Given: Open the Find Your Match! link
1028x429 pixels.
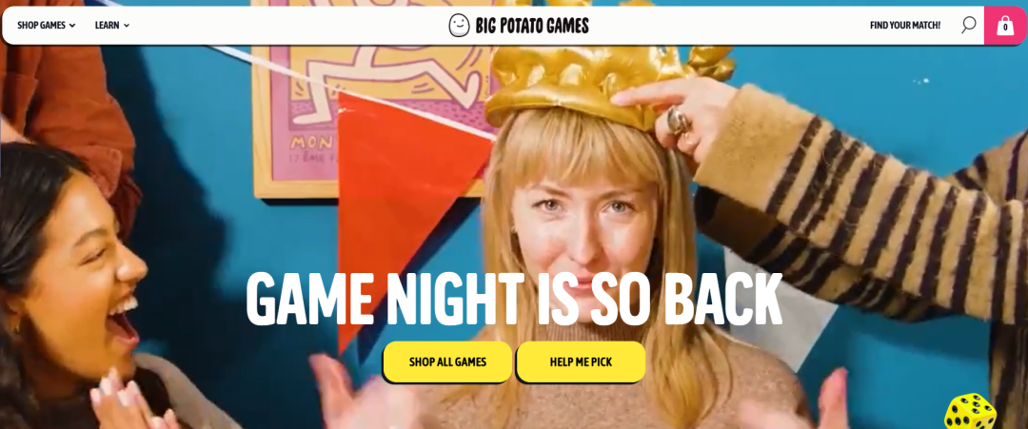Looking at the screenshot, I should point(905,26).
